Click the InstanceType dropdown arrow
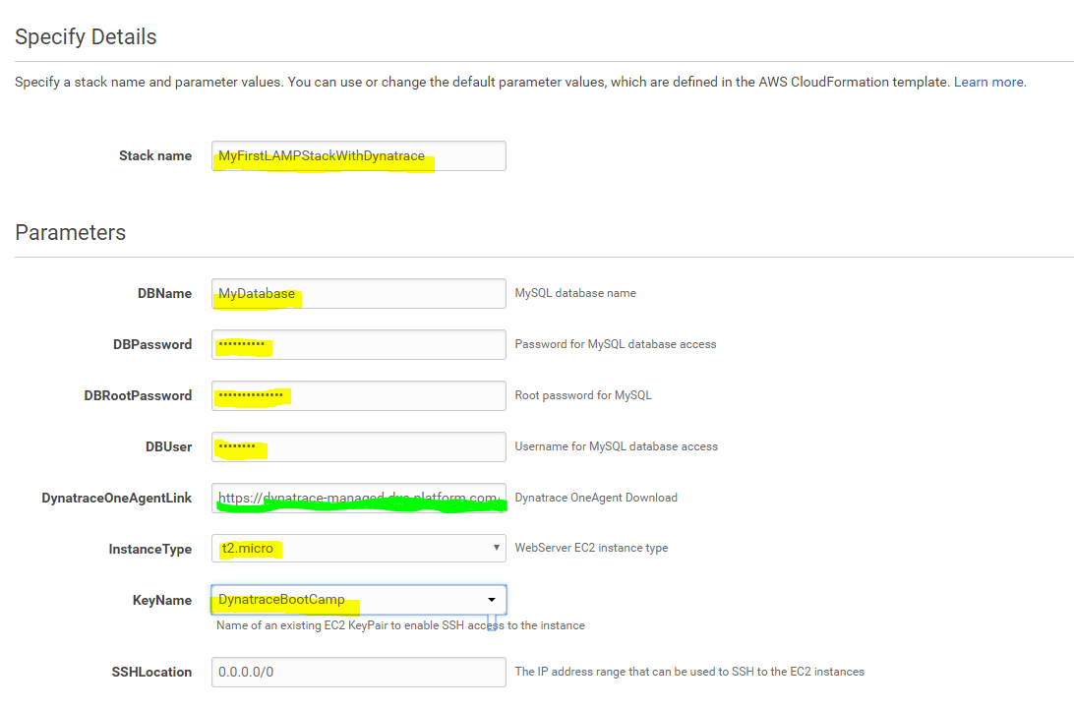 click(x=496, y=548)
